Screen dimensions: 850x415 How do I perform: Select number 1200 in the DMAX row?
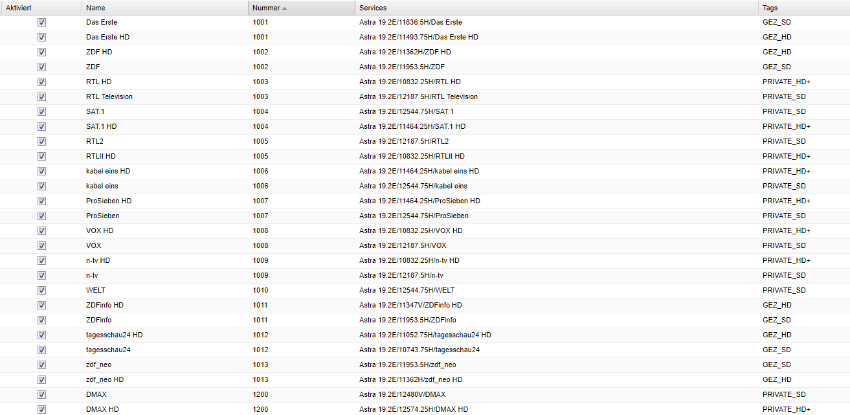click(x=260, y=394)
